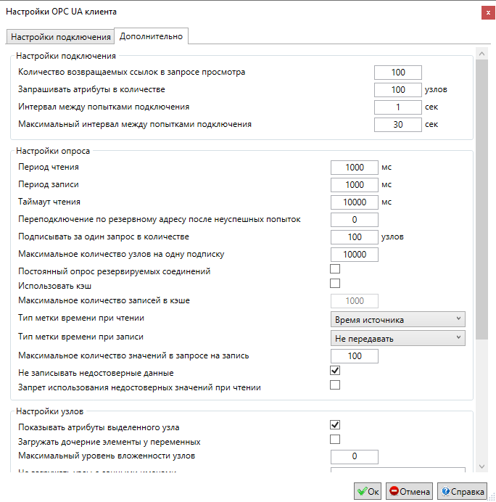Click the Подписывать за один запрос field

coord(355,237)
